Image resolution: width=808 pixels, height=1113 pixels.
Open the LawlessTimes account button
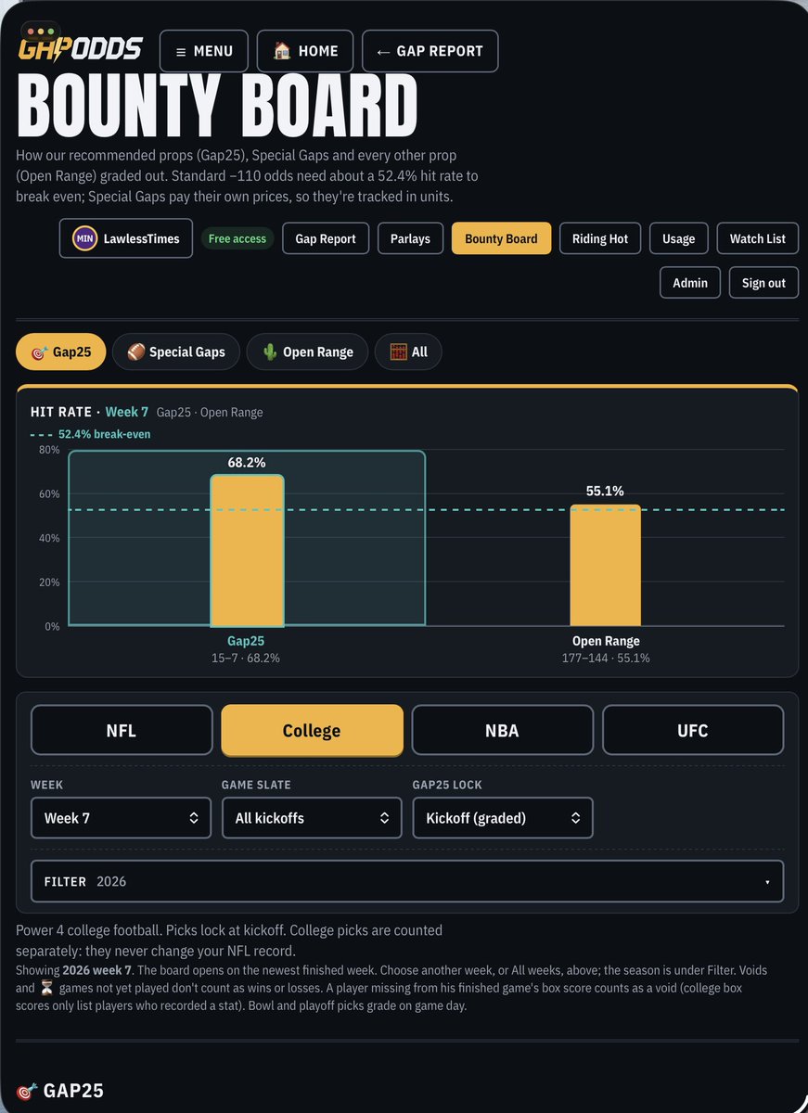point(126,238)
